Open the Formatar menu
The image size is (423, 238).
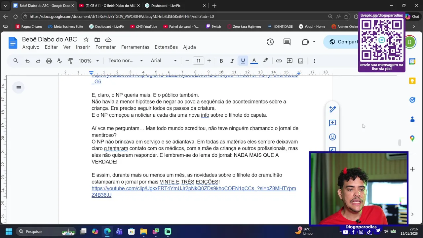[x=105, y=47]
